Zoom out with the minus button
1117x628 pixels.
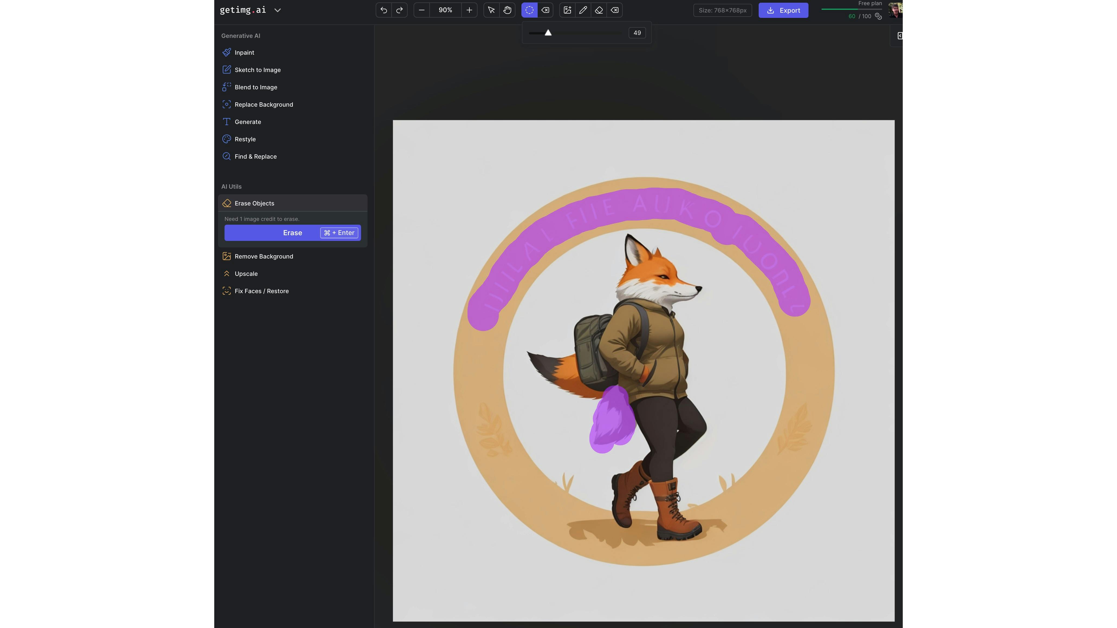pyautogui.click(x=421, y=10)
